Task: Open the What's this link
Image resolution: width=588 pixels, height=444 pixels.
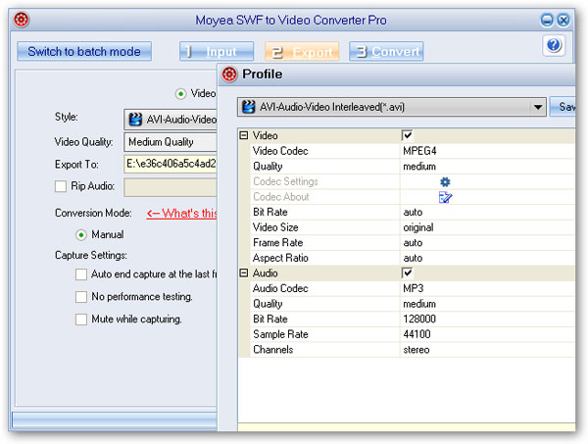Action: 181,214
